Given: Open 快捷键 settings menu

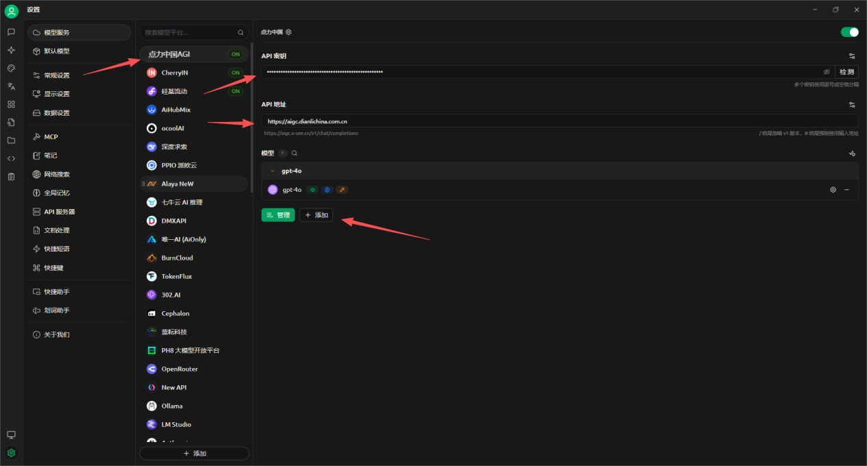Looking at the screenshot, I should tap(80, 268).
